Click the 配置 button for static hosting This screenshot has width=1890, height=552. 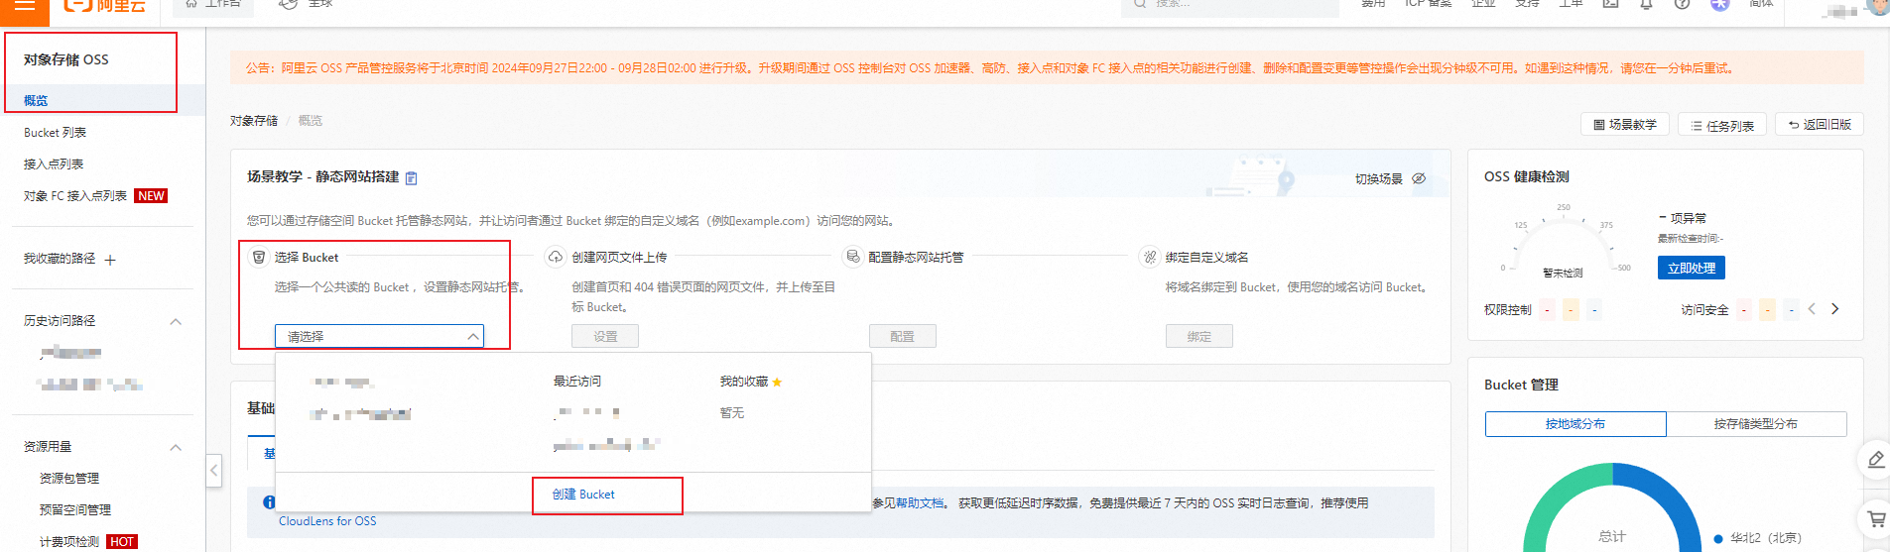click(902, 336)
